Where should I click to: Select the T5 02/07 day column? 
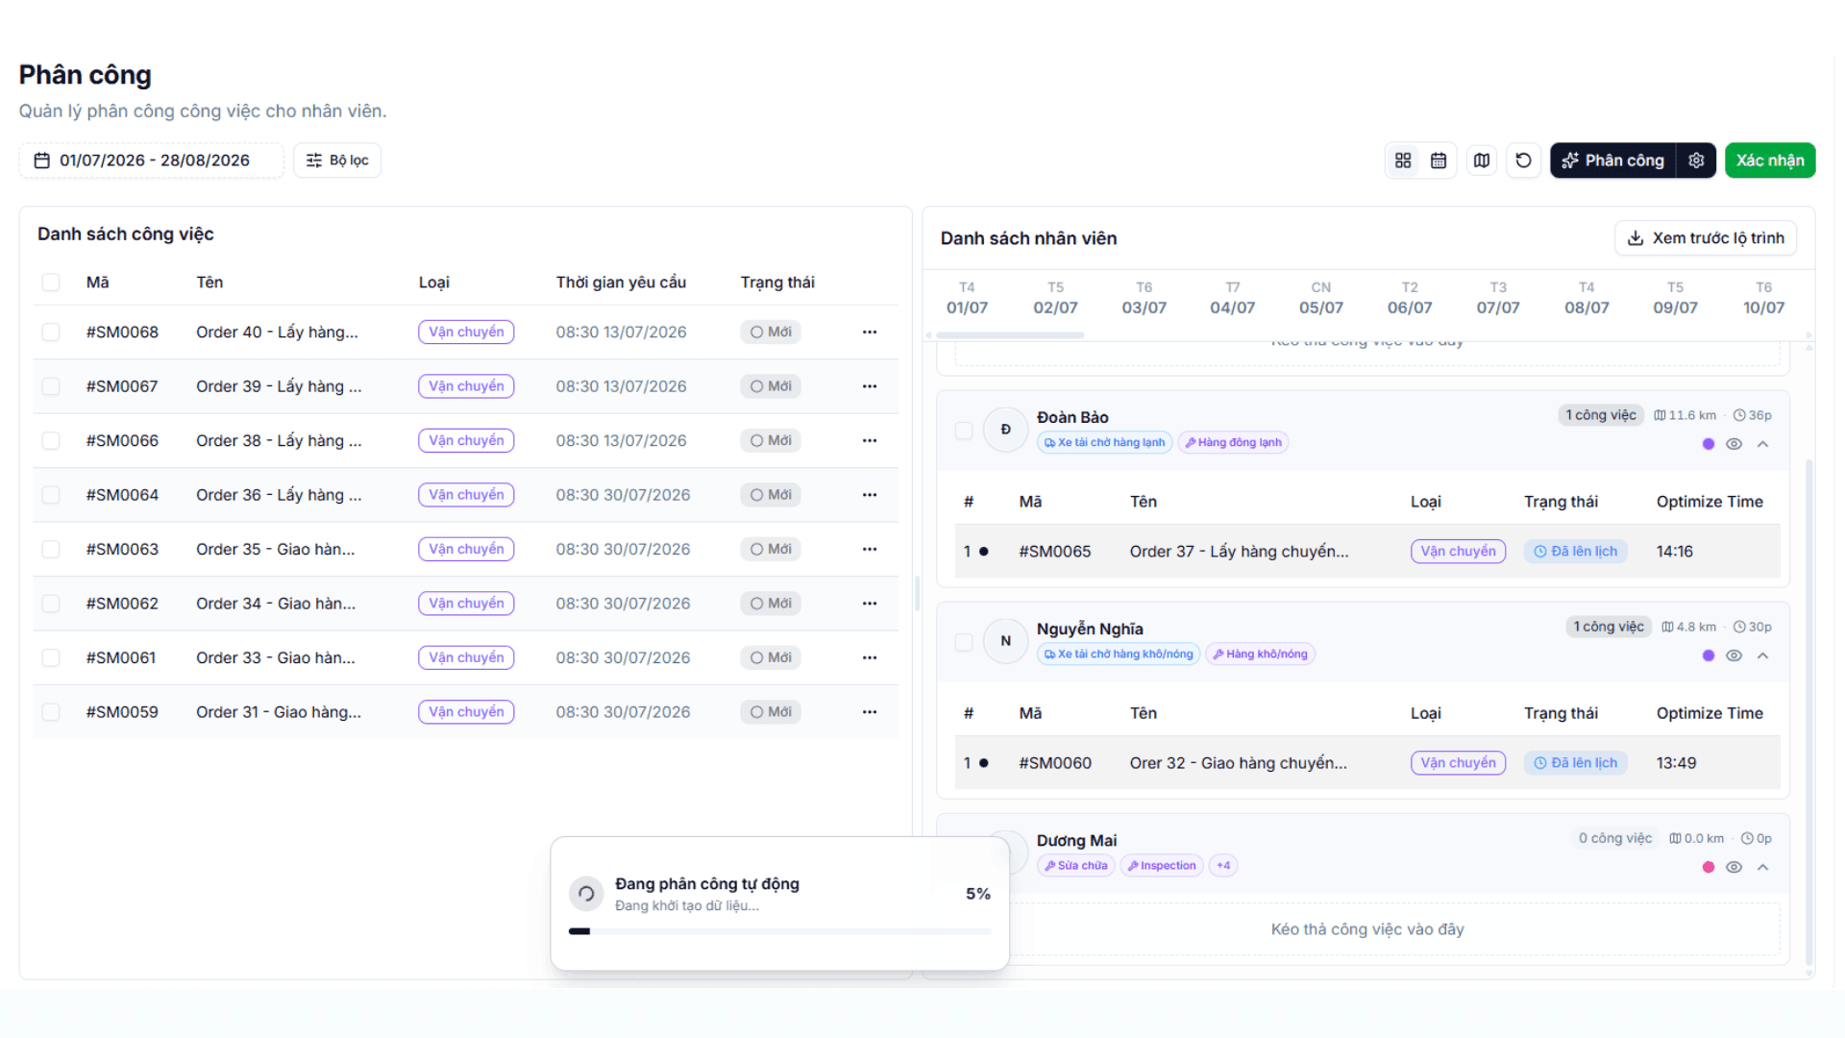[1055, 299]
